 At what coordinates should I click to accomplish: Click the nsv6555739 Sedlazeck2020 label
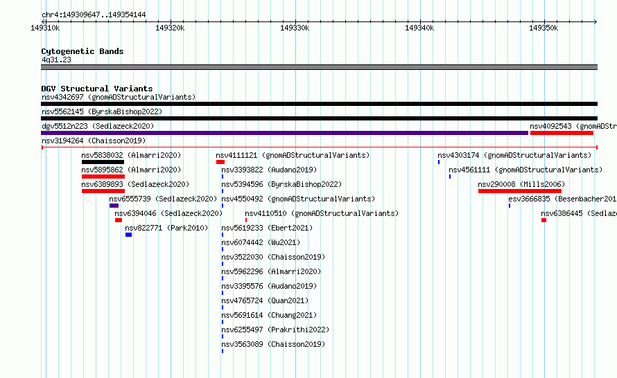[163, 199]
